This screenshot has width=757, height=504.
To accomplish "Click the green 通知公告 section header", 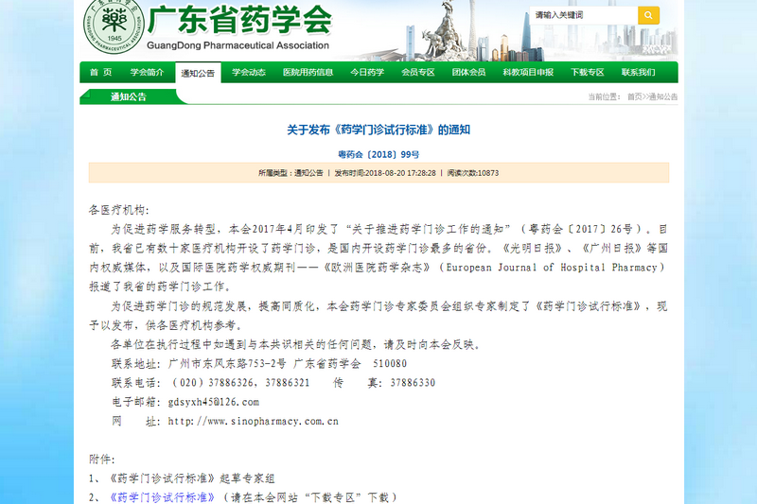I will 128,96.
